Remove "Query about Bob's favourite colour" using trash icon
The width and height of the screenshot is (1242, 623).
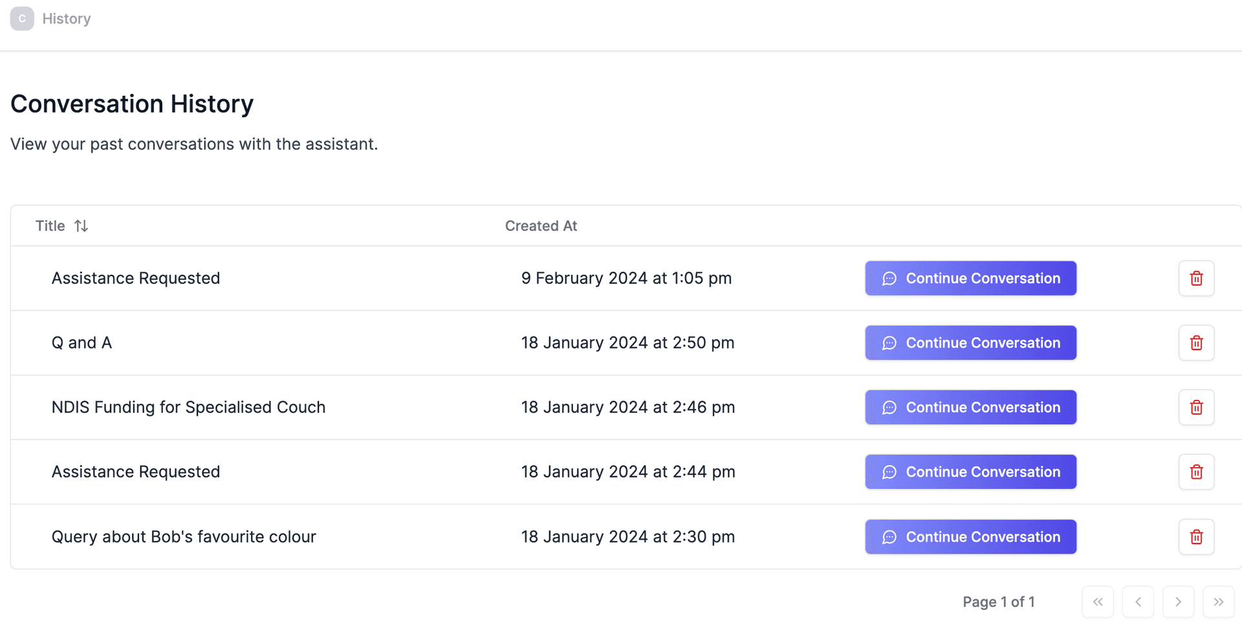pyautogui.click(x=1196, y=536)
